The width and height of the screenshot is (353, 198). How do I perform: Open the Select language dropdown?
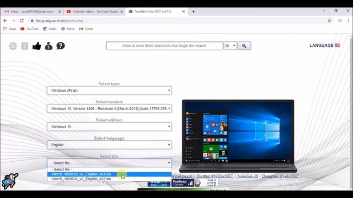[x=109, y=145]
